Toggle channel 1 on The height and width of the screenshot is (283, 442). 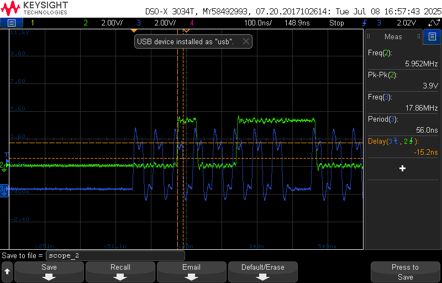click(x=32, y=23)
